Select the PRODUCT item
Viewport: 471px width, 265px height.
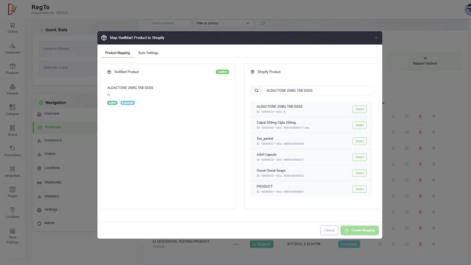point(359,189)
